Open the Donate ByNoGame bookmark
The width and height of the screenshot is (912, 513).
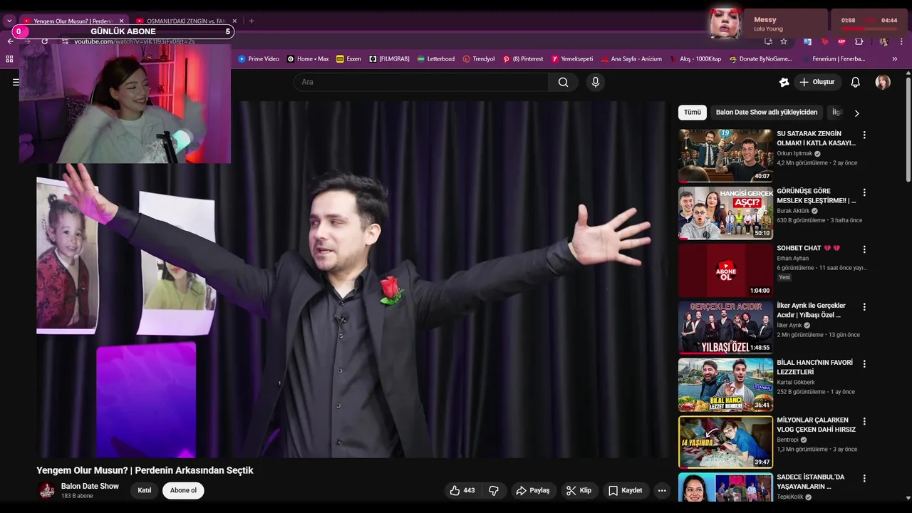click(x=761, y=59)
